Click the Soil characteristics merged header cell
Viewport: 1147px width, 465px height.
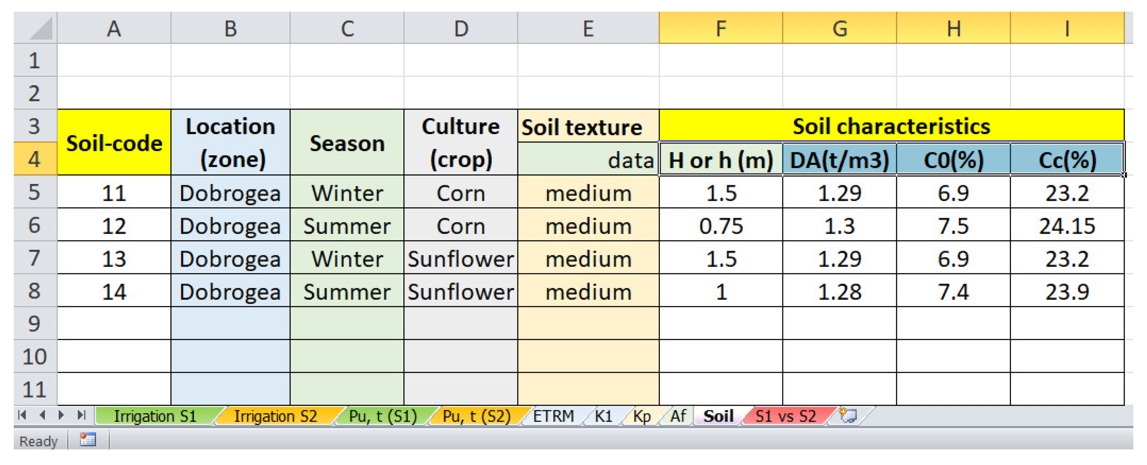tap(891, 126)
